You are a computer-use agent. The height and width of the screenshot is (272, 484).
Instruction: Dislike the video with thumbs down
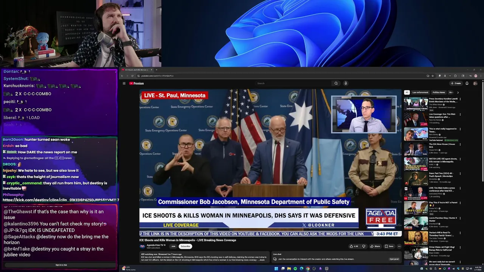click(x=364, y=246)
